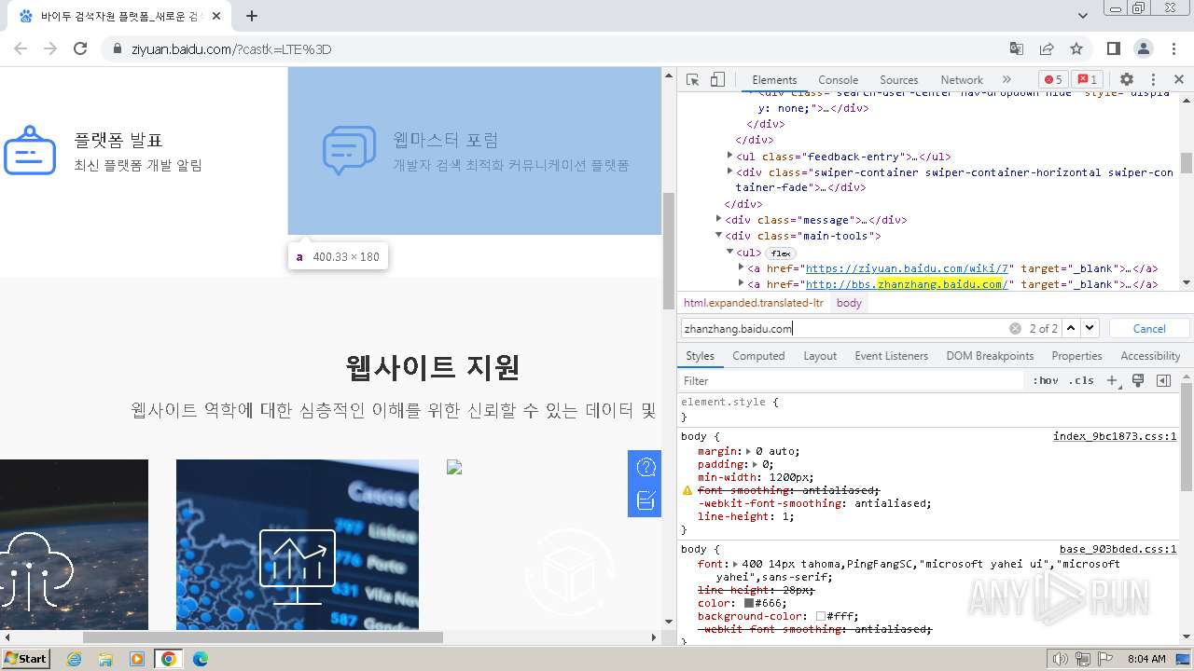
Task: Open index_9bc1873.css:1 source link
Action: [1115, 436]
